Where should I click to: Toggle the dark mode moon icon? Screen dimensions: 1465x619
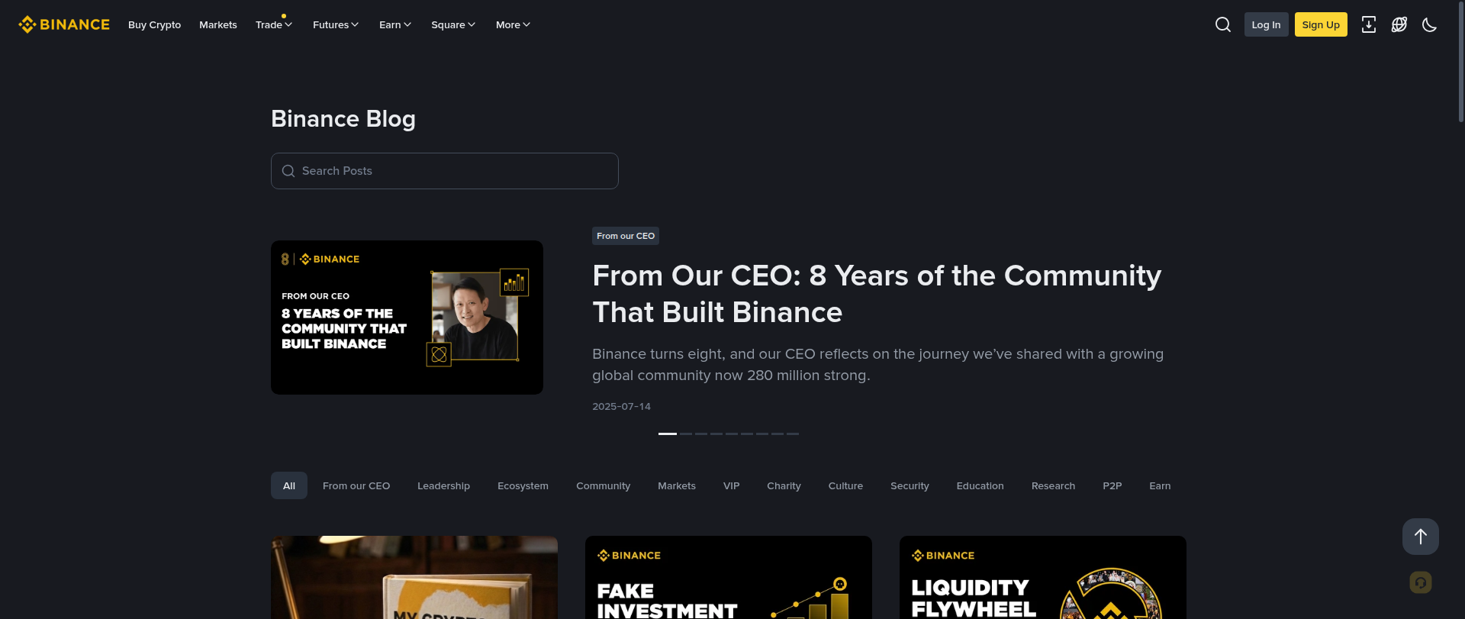pos(1430,24)
